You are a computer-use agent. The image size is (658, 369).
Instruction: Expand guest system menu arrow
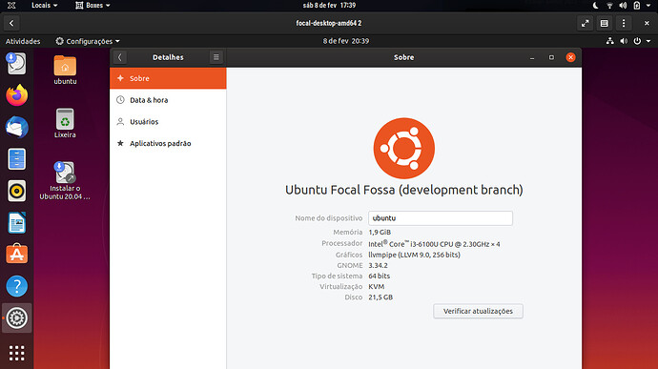point(648,41)
